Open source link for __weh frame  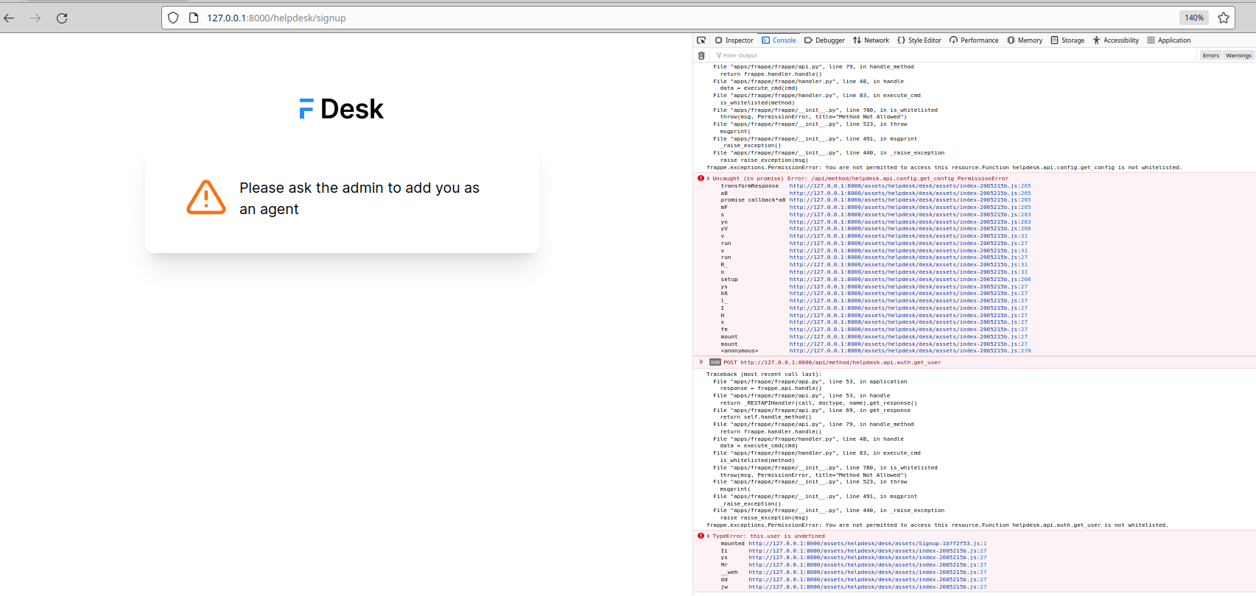(x=868, y=572)
